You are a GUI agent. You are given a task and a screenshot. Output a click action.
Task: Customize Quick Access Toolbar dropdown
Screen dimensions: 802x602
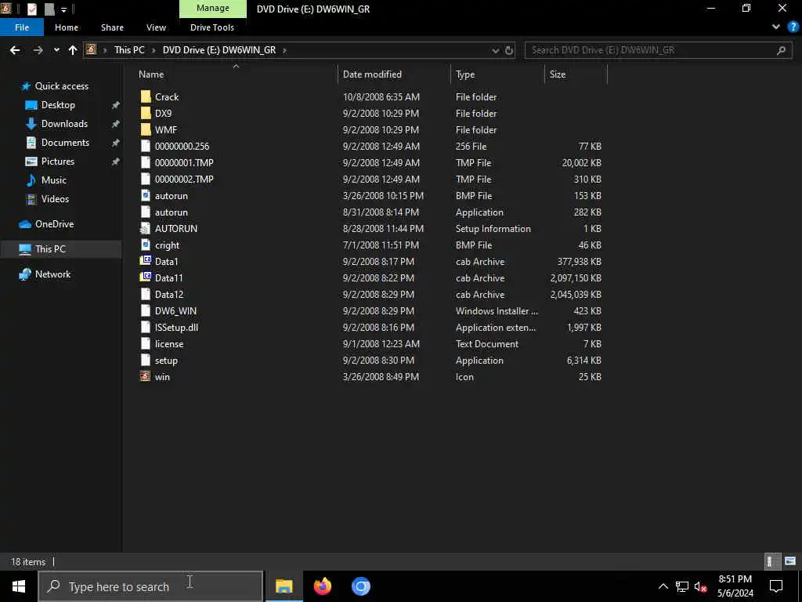(64, 9)
